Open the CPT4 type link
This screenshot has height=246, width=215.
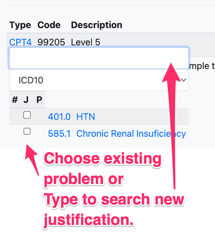coord(20,42)
